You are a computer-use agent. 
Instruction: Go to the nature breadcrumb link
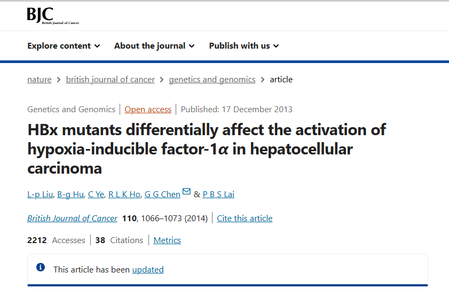[x=39, y=80]
